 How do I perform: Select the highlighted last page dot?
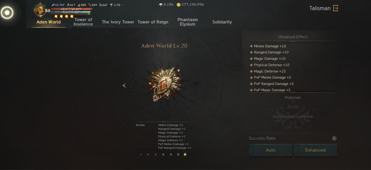coord(185,155)
